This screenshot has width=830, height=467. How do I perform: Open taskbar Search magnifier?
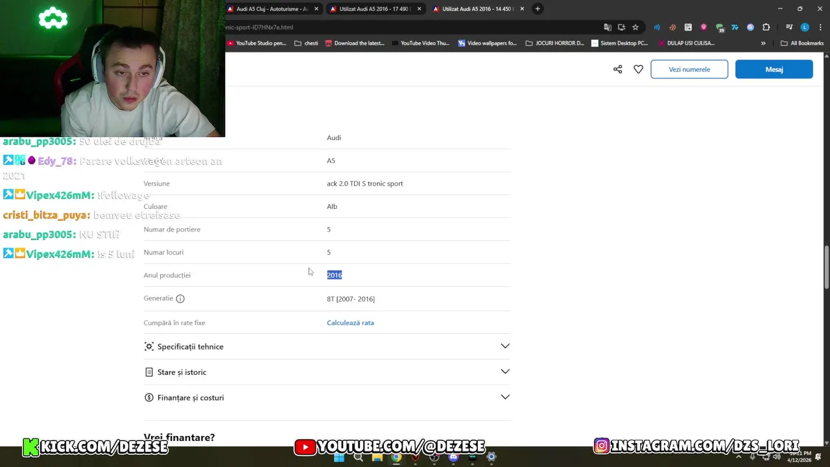coord(358,457)
